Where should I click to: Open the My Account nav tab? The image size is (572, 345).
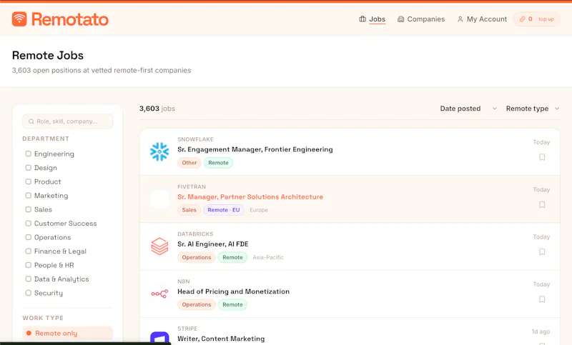point(482,19)
